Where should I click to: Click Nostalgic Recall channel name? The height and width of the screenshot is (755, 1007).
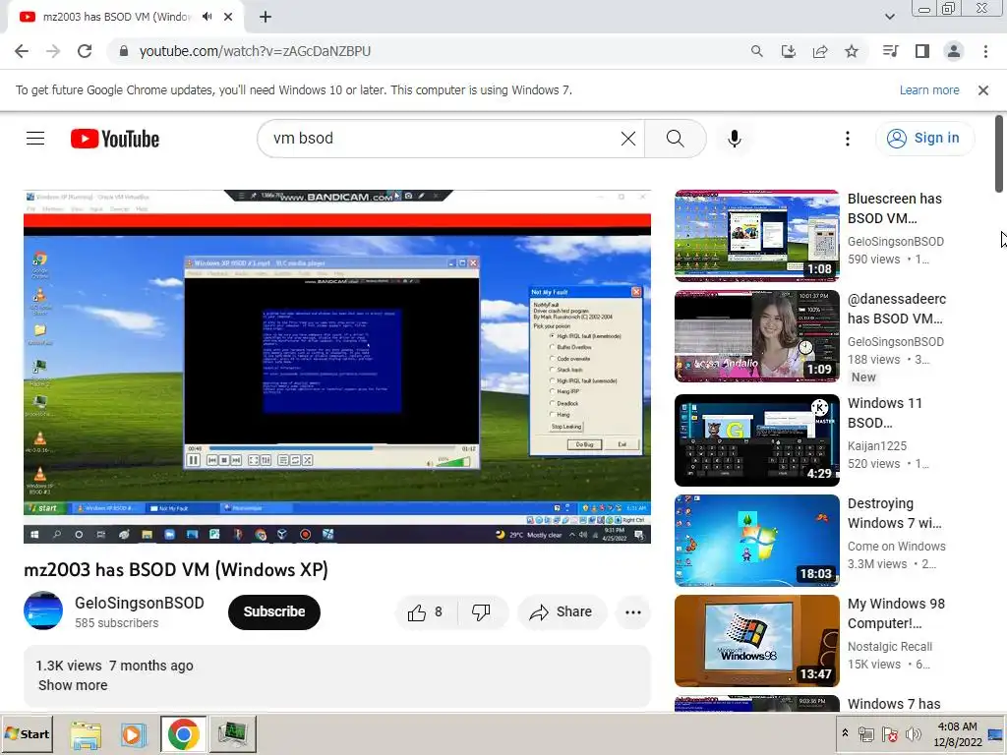(x=889, y=647)
